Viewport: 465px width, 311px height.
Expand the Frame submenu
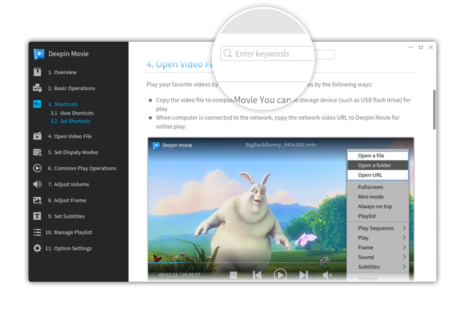(378, 248)
